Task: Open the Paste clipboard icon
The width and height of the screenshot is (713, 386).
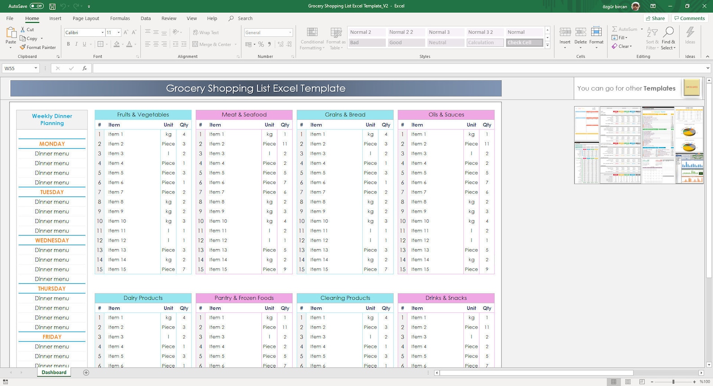Action: [x=11, y=33]
